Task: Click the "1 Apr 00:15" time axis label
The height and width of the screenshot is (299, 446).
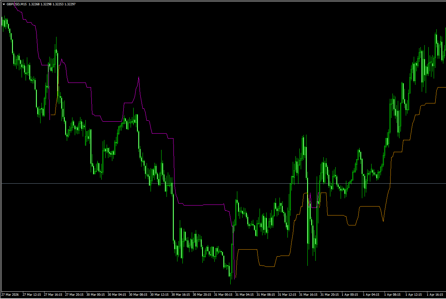Action: [x=350, y=294]
